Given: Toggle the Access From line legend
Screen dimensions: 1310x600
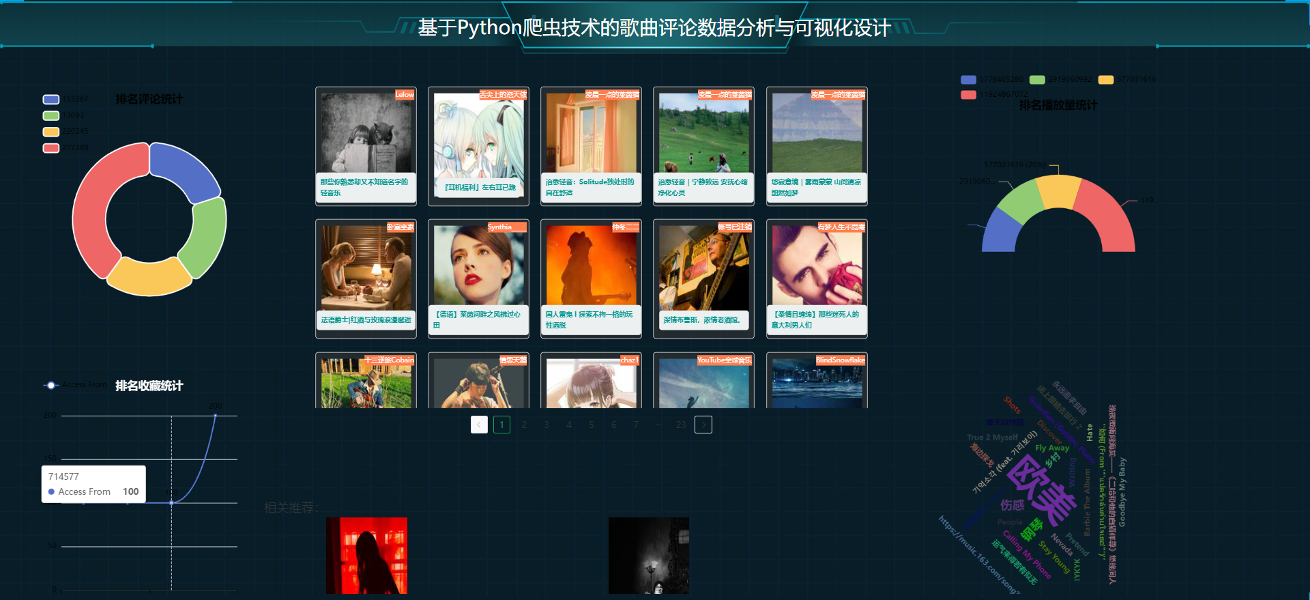Looking at the screenshot, I should [x=51, y=386].
